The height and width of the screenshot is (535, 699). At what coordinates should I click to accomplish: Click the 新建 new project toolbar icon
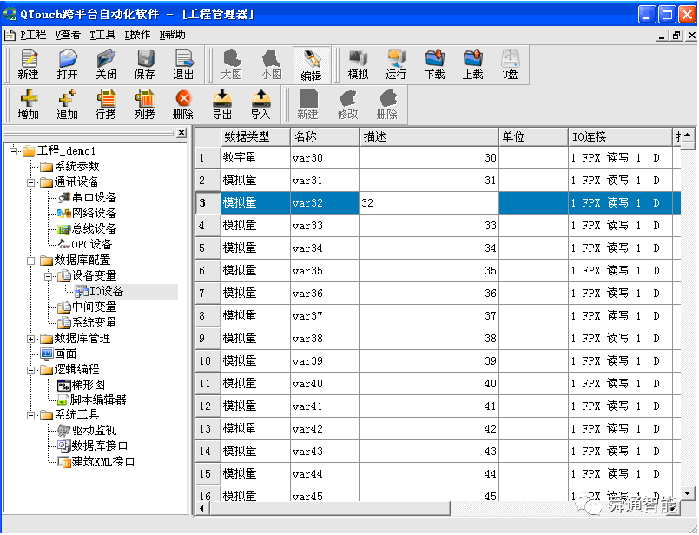click(29, 64)
